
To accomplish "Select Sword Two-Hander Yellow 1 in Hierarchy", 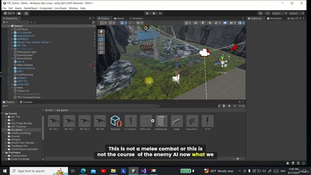I will pyautogui.click(x=34, y=42).
